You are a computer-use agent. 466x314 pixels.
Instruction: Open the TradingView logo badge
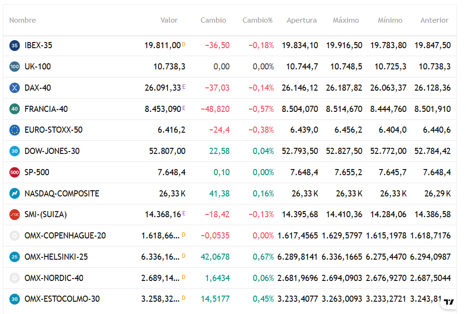449,302
